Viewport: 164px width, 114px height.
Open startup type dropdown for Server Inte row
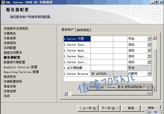click(149, 62)
